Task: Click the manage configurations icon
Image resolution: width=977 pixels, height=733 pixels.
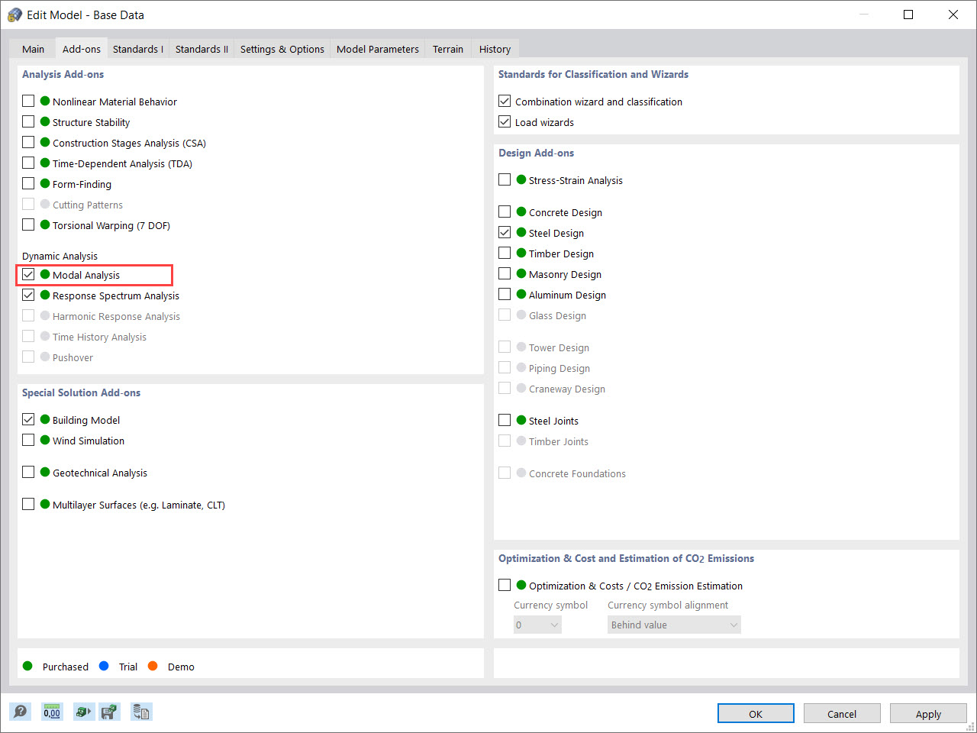Action: [x=141, y=711]
